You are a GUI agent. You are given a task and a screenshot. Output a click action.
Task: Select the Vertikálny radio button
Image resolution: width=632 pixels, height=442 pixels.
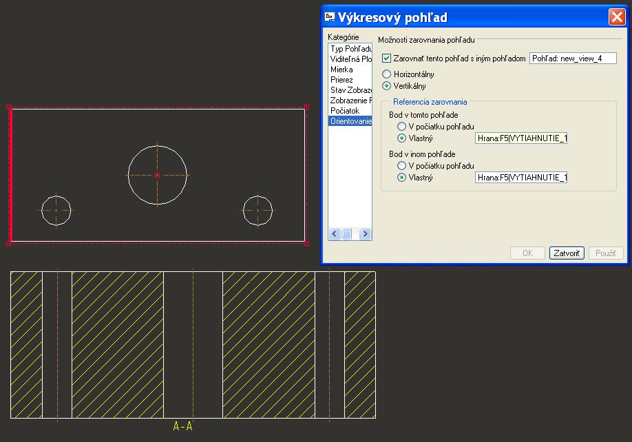coord(386,86)
